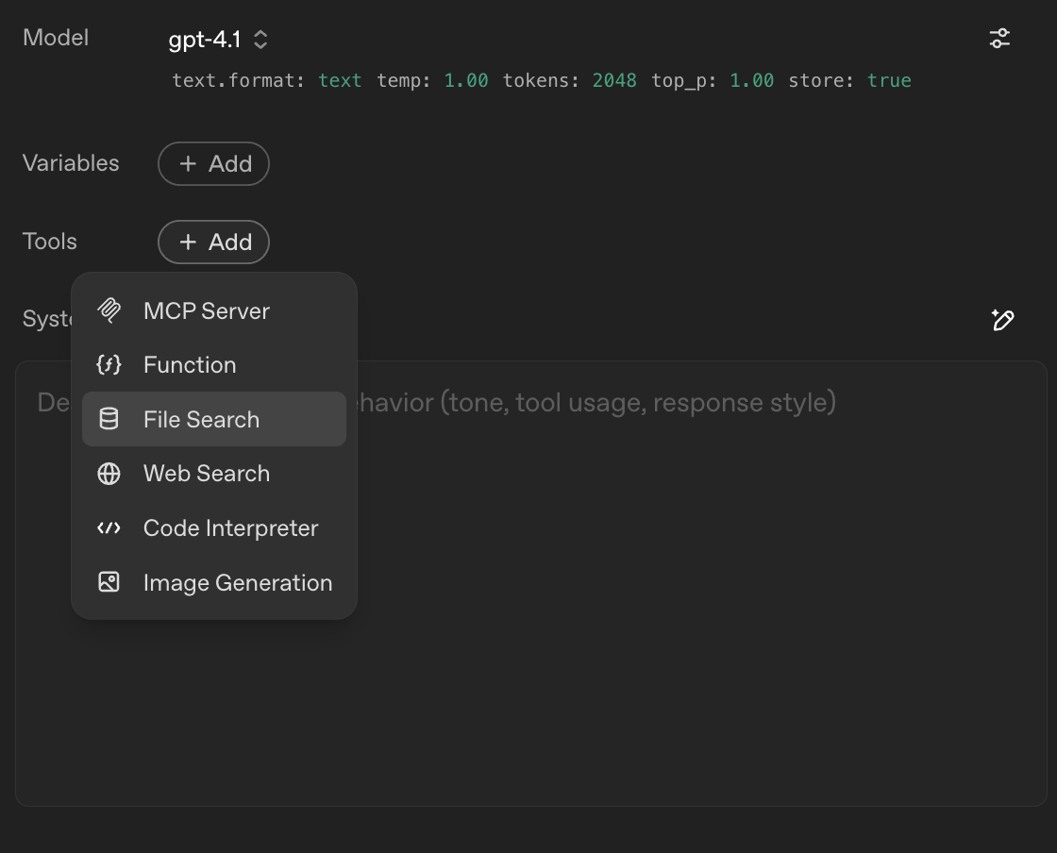This screenshot has width=1057, height=853.
Task: Click the MCP Server icon
Action: tap(109, 310)
